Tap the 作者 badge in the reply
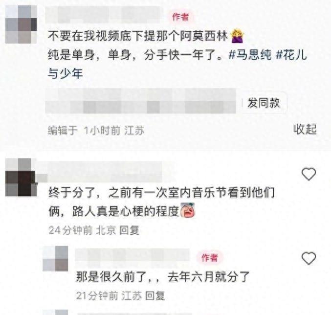331x315 pixels. click(x=209, y=258)
